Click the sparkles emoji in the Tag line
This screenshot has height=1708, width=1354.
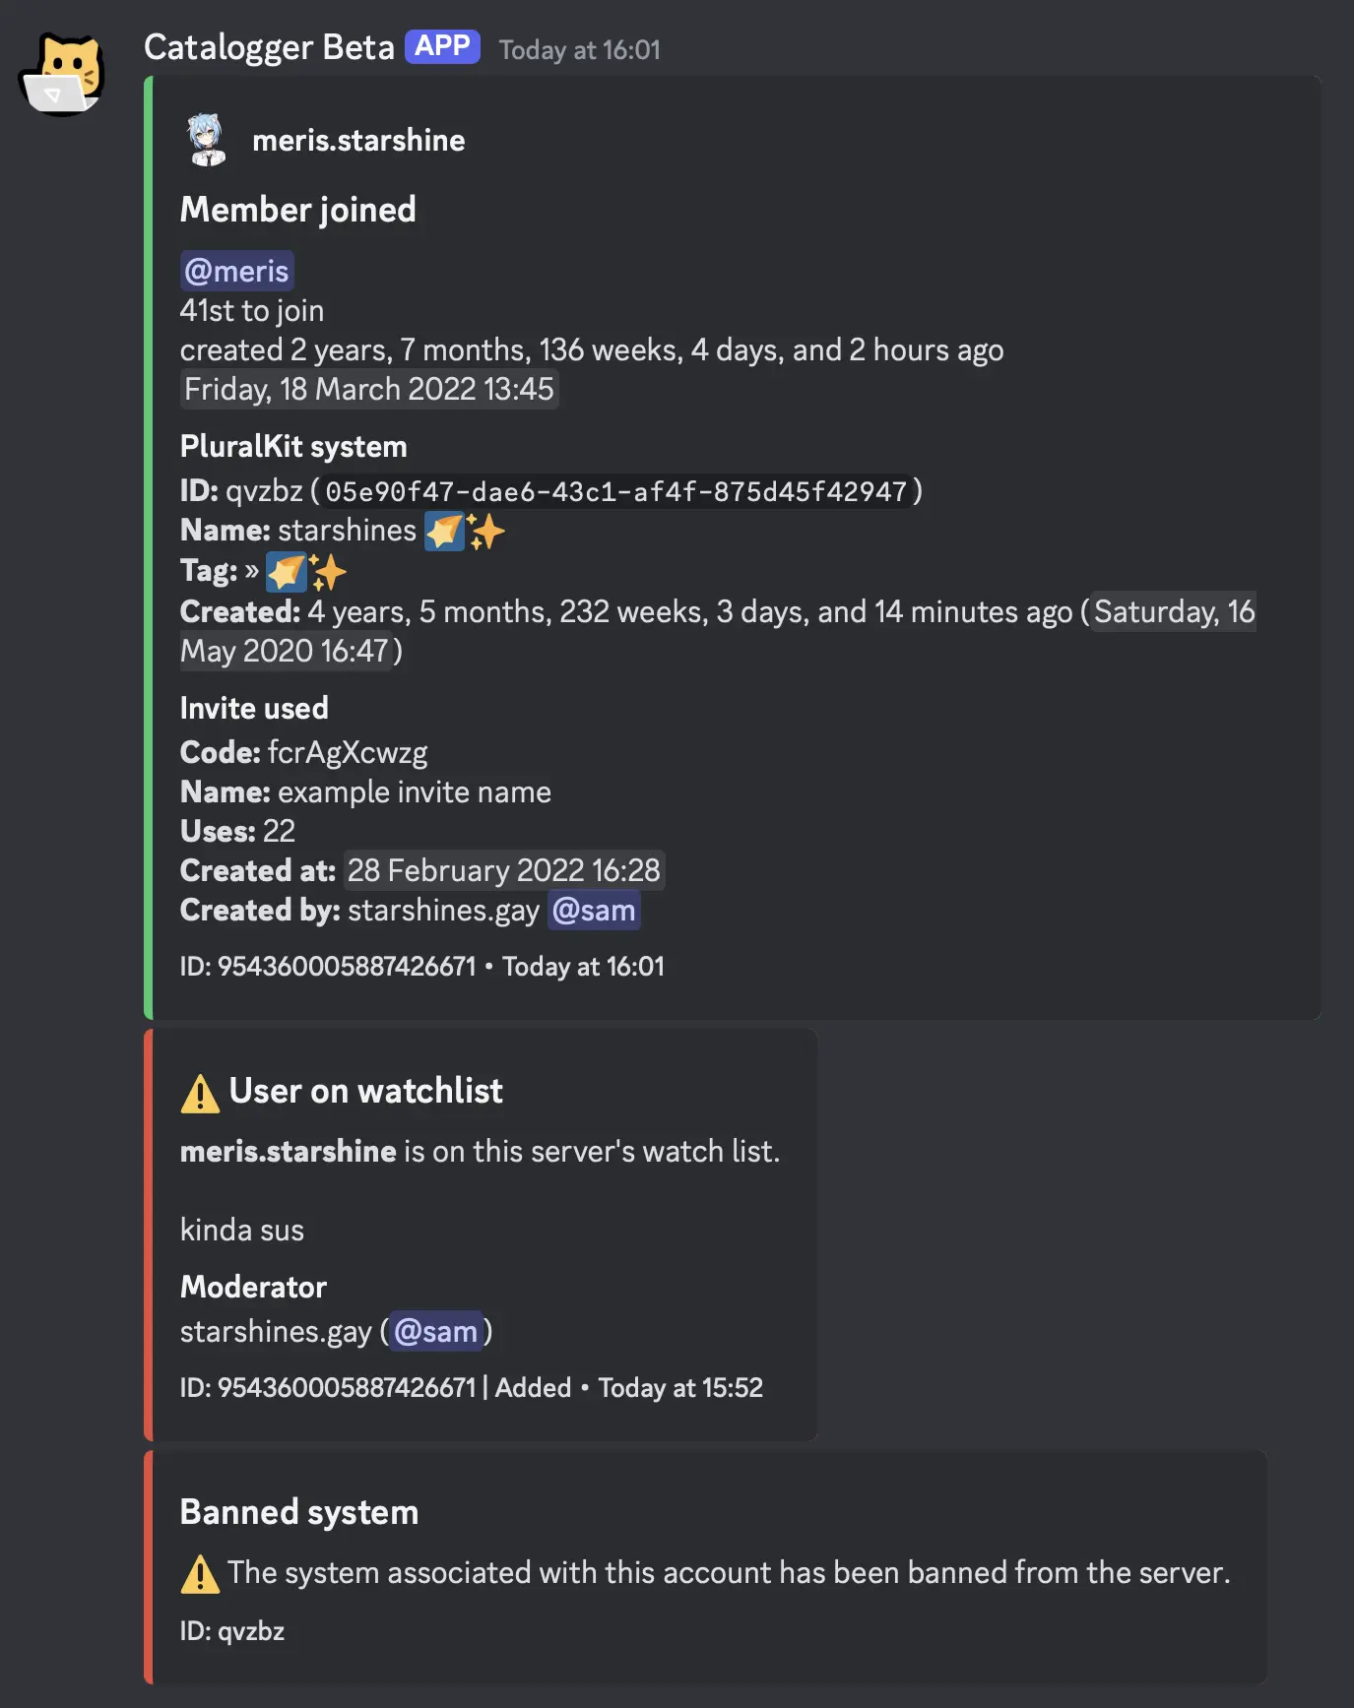click(x=329, y=572)
